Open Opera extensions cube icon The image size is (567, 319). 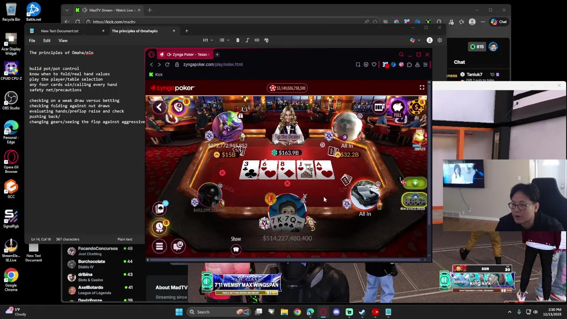409,65
